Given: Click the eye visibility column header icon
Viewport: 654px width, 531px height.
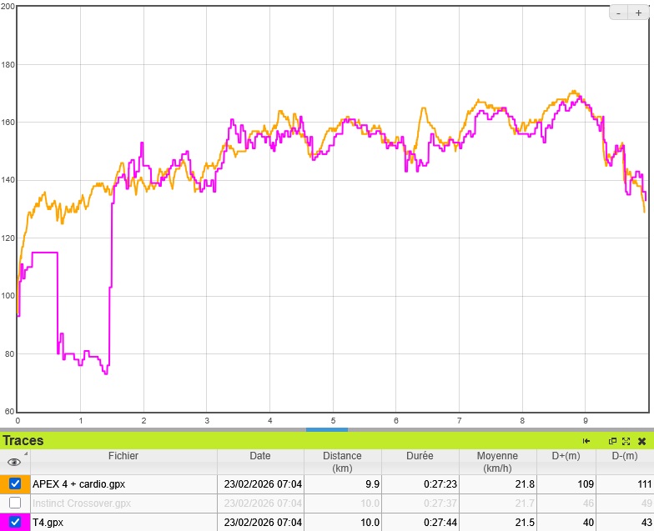Looking at the screenshot, I should point(14,462).
